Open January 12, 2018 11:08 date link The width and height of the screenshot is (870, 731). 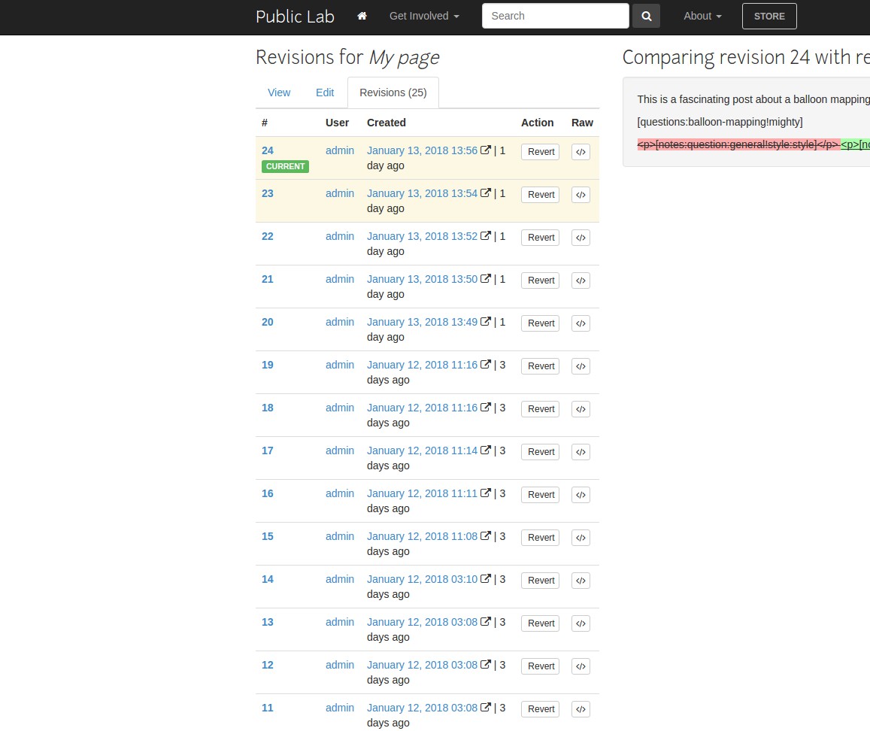[422, 536]
